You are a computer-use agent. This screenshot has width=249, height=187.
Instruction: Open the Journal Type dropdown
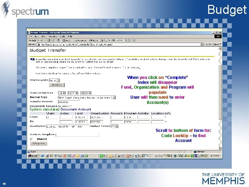tap(114, 97)
